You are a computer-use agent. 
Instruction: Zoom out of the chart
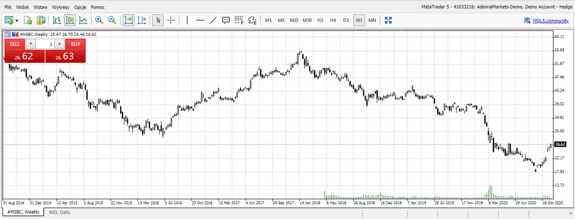click(x=112, y=20)
